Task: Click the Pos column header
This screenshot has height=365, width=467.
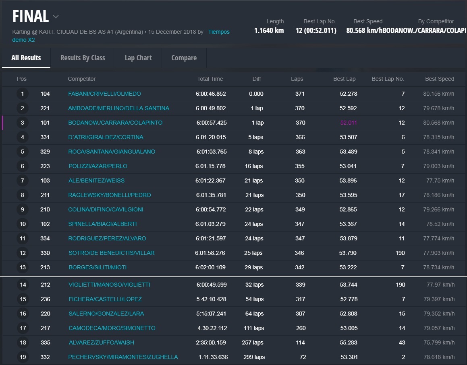Action: 22,79
